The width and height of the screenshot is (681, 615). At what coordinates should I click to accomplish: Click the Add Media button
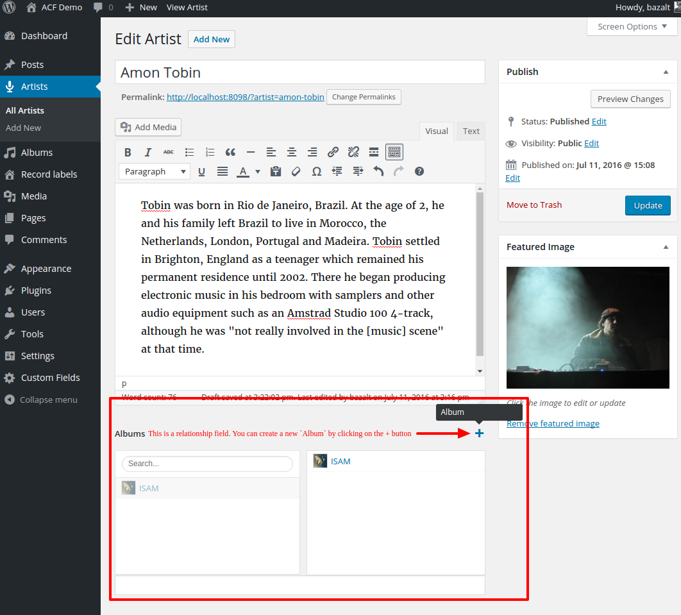point(148,127)
